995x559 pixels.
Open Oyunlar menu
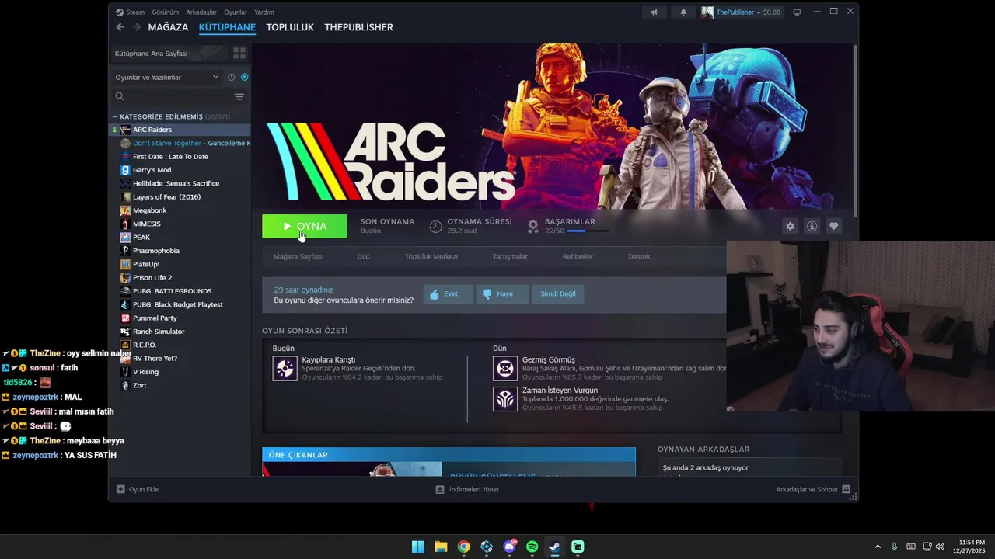point(236,12)
